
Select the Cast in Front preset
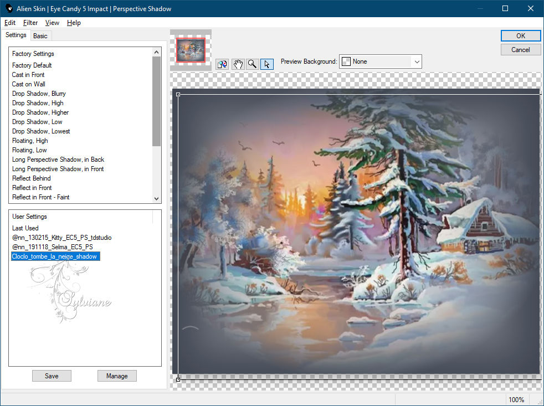click(28, 75)
